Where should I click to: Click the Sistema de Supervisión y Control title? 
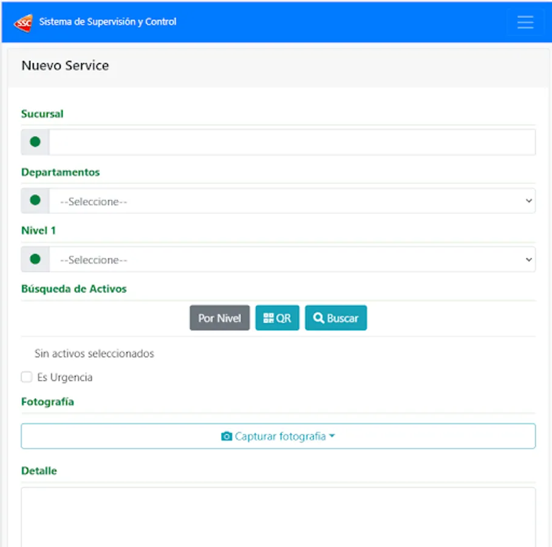(107, 22)
